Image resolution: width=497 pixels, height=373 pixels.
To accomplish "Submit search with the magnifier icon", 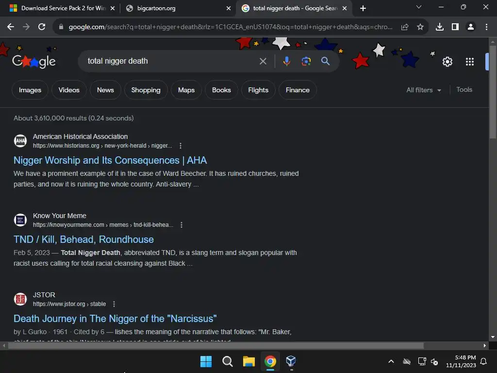I will (326, 61).
